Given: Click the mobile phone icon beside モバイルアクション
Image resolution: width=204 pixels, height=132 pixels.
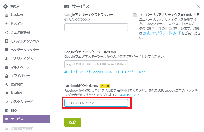Looking at the screenshot, I should [7, 41].
